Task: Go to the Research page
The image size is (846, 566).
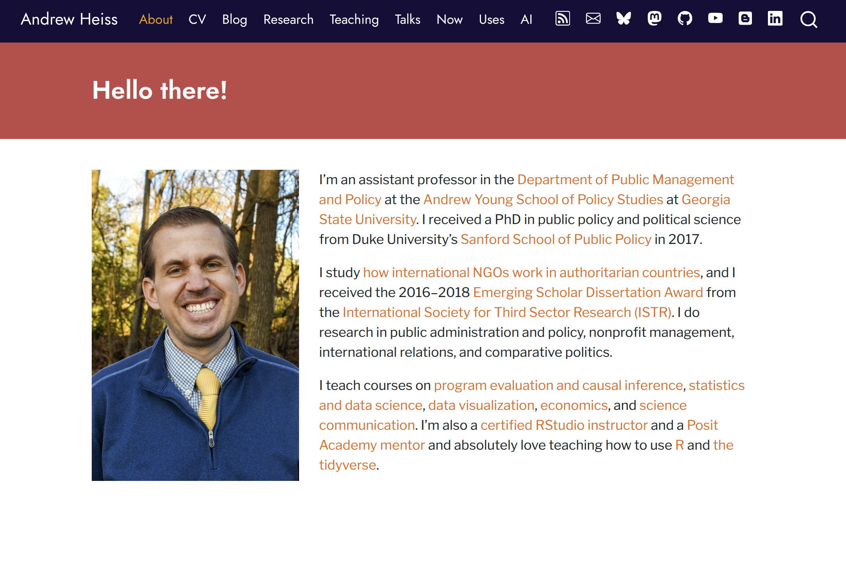Action: (289, 20)
